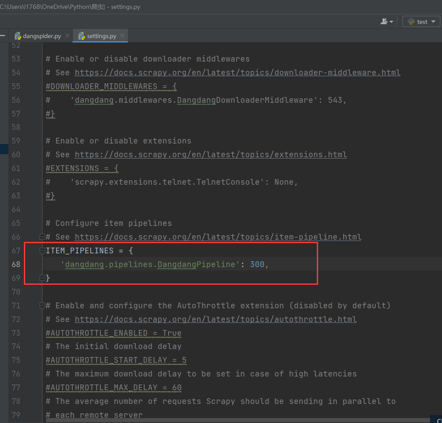
Task: Click the dangspider.py Python file icon
Action: pyautogui.click(x=18, y=36)
